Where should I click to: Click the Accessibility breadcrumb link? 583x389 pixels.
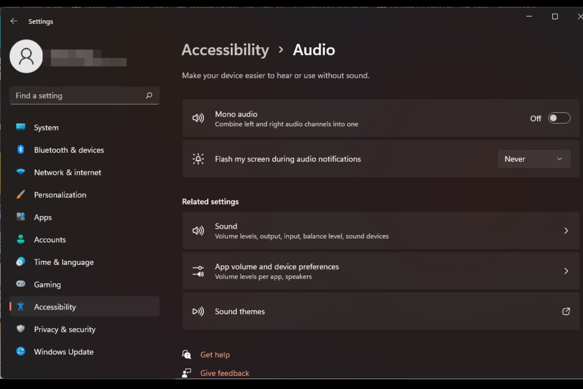(225, 50)
